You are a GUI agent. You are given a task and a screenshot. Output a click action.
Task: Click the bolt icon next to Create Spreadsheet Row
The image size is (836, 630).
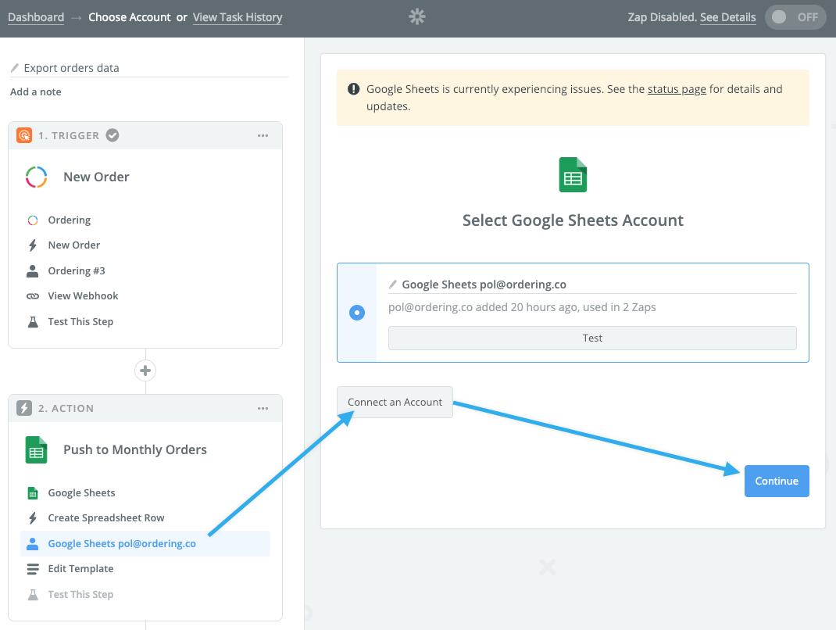click(33, 518)
